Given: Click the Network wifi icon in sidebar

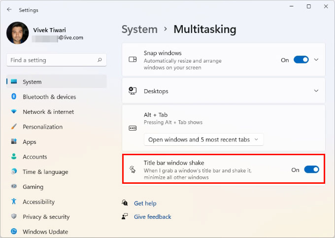Looking at the screenshot, I should point(14,111).
